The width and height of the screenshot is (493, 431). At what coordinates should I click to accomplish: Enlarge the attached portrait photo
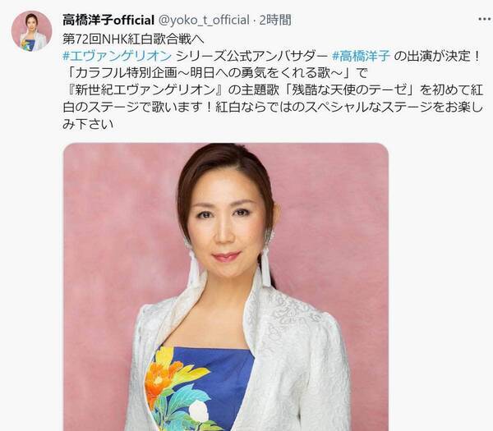(x=226, y=287)
